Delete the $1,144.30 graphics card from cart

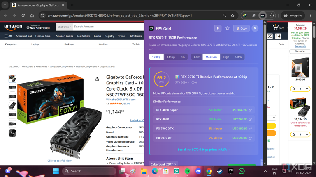[x=294, y=134]
